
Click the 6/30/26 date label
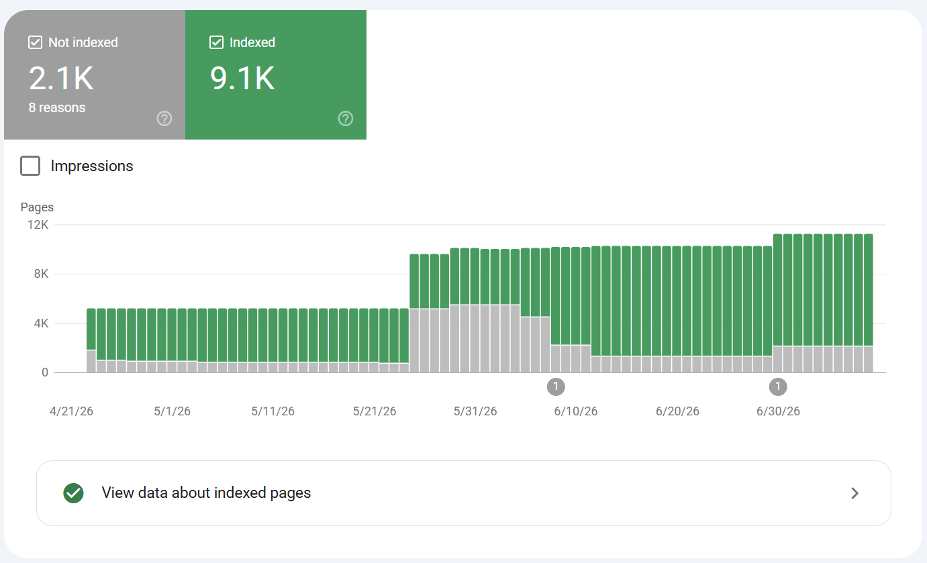click(778, 411)
